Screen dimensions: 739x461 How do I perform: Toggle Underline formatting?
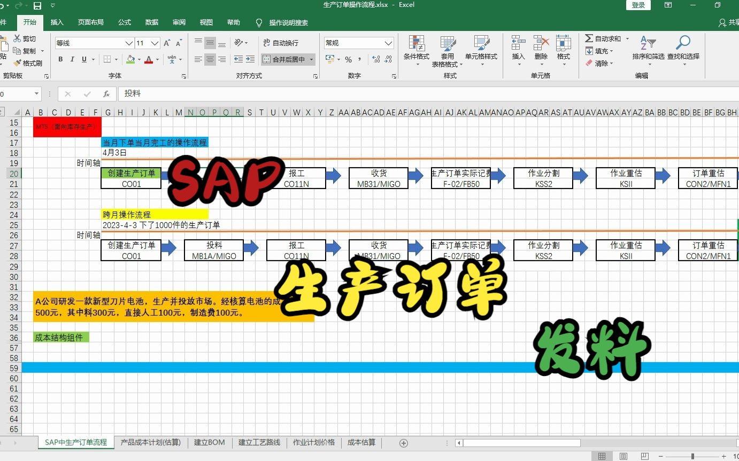[x=83, y=59]
